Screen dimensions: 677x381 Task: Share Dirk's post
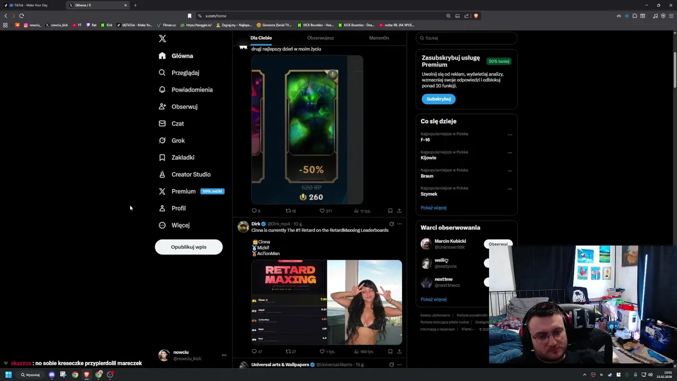coord(399,351)
